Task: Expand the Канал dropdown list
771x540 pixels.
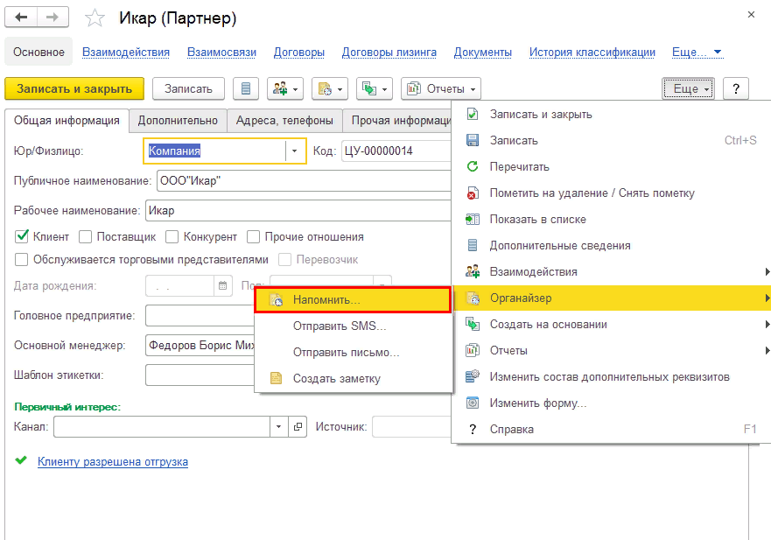Action: (x=279, y=426)
